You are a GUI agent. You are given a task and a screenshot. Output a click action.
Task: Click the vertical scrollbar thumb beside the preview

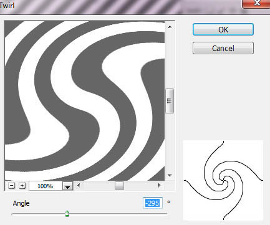170,101
